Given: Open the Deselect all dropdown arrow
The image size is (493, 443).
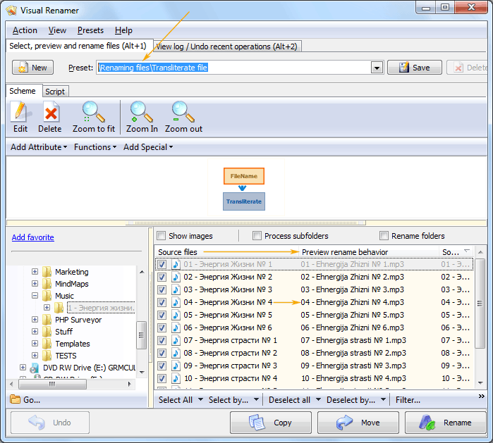Looking at the screenshot, I should coord(318,399).
